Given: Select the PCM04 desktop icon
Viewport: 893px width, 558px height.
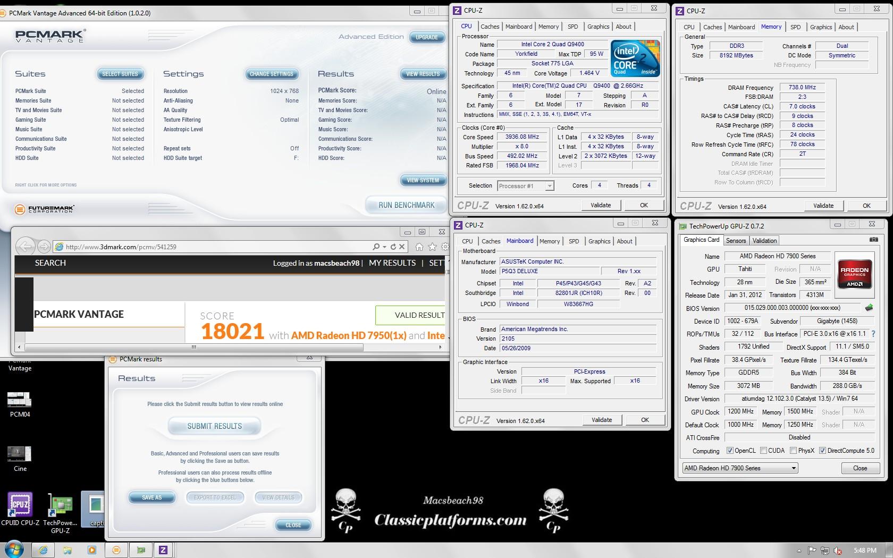Looking at the screenshot, I should click(20, 404).
